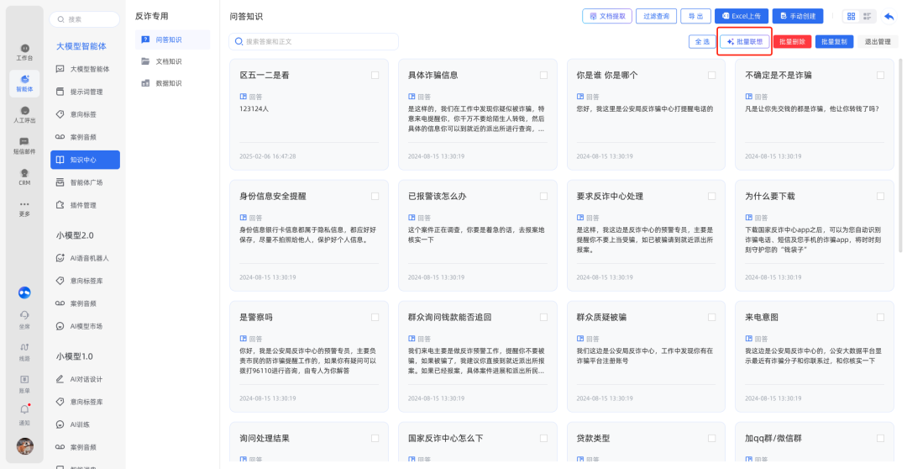Open the CRM icon in sidebar
This screenshot has width=907, height=469.
coord(24,176)
